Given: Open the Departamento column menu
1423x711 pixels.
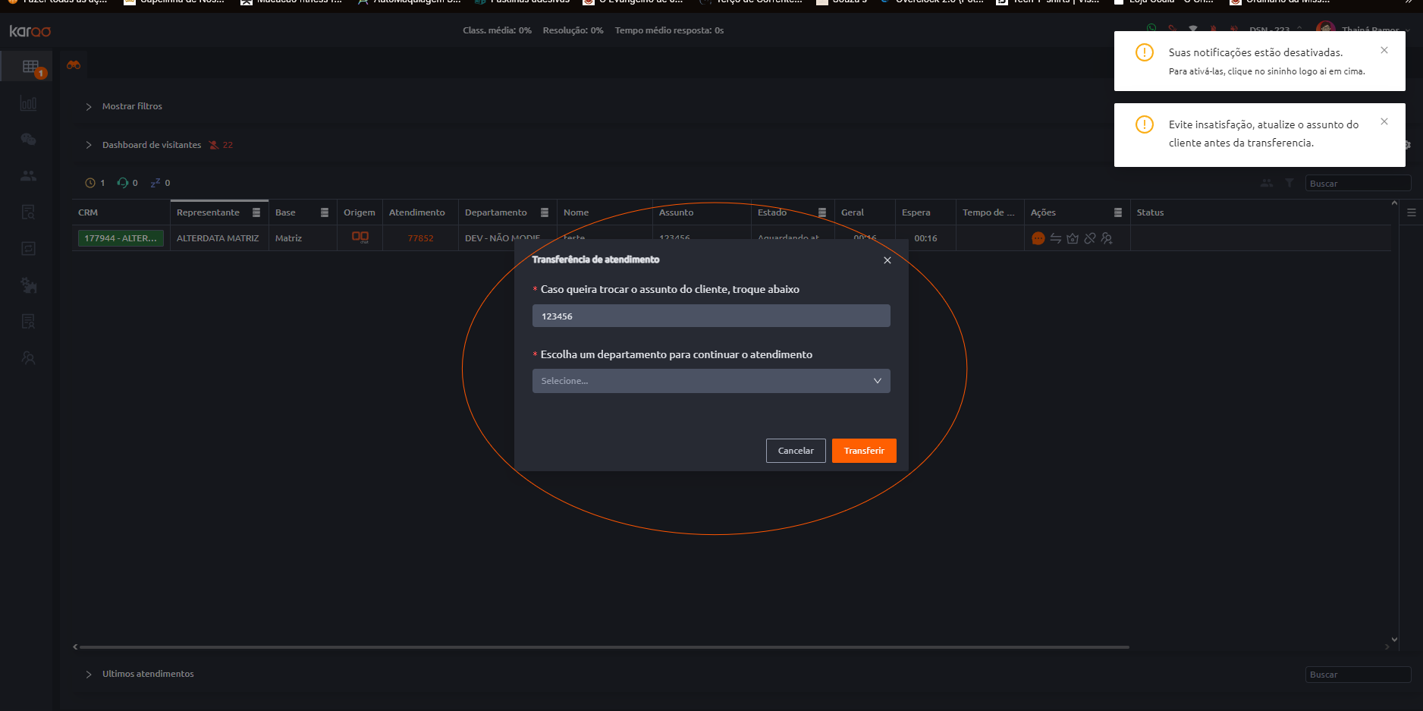Looking at the screenshot, I should click(x=545, y=212).
